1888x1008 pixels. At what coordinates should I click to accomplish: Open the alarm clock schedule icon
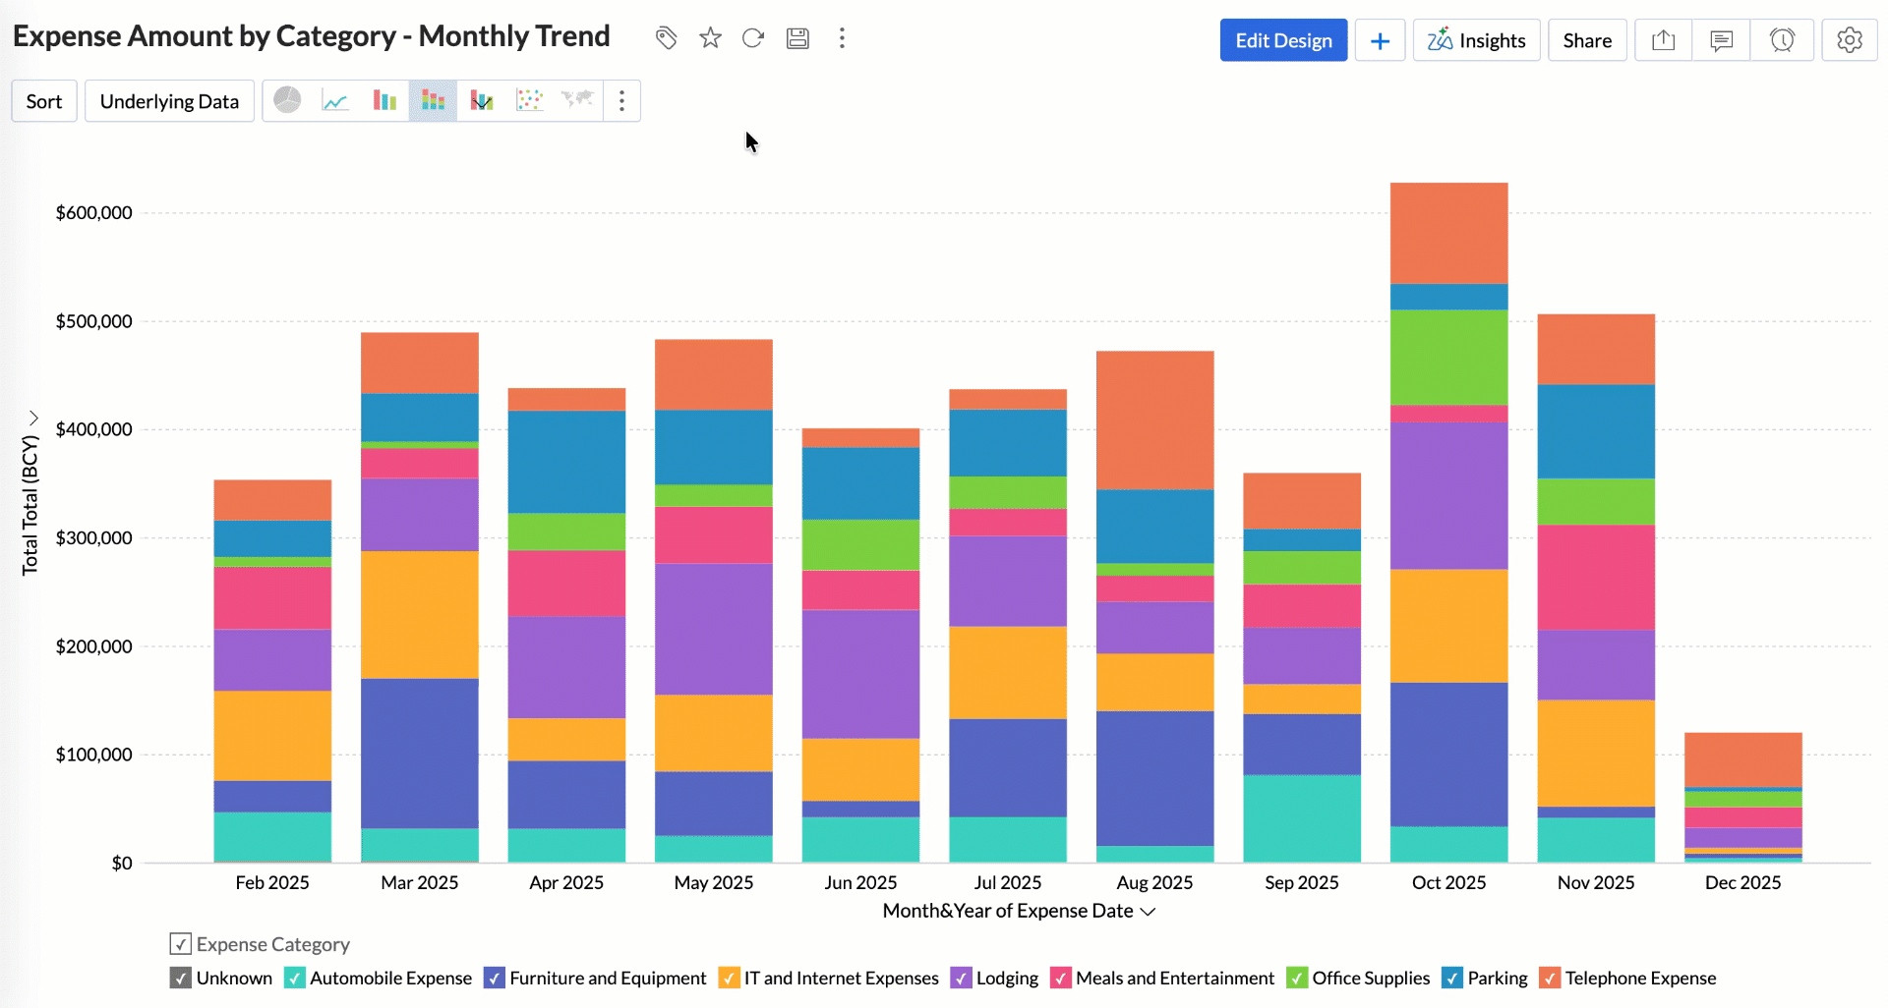1782,40
